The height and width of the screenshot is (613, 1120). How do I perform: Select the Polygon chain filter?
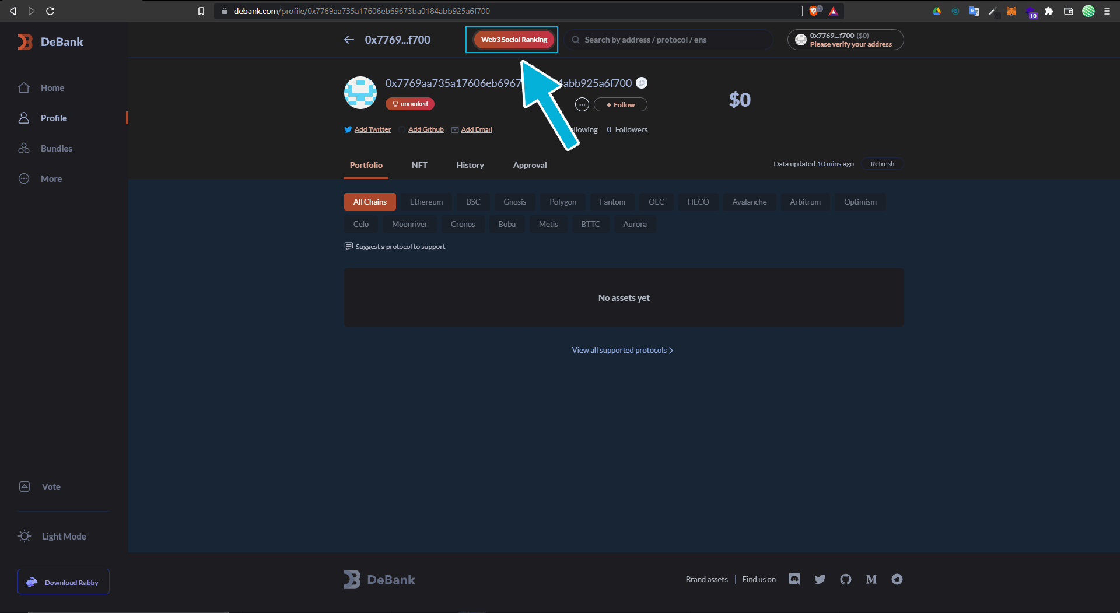tap(562, 202)
